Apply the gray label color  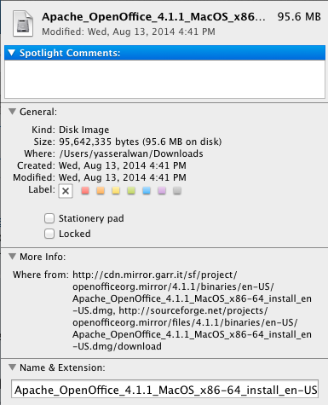click(x=177, y=190)
